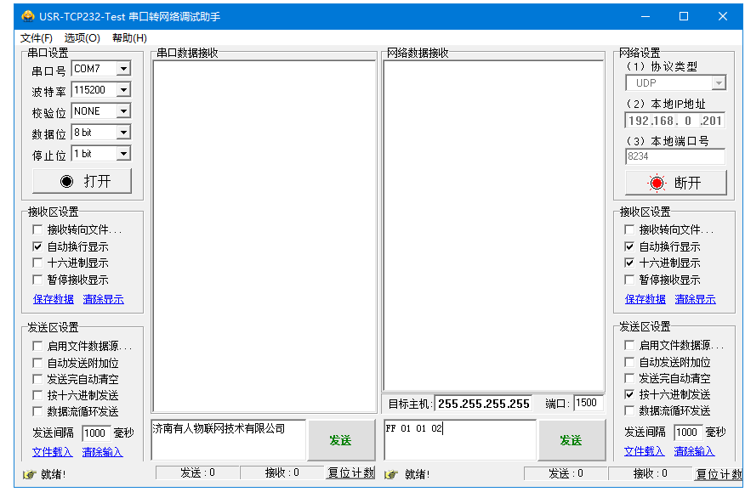Click the black circle serial port 打开 icon

67,181
